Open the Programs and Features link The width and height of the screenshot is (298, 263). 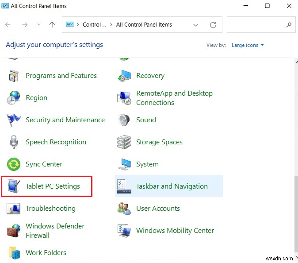tap(61, 76)
